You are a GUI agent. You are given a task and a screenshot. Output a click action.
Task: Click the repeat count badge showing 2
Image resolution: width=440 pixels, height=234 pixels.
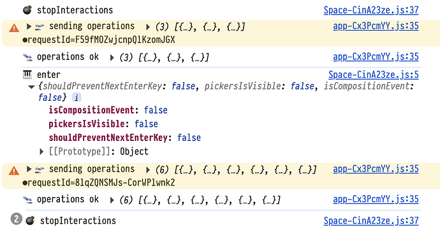[17, 219]
